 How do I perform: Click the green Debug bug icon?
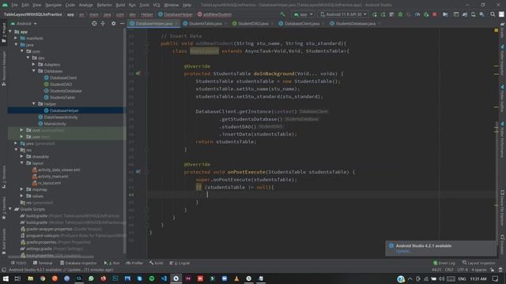[x=400, y=14]
